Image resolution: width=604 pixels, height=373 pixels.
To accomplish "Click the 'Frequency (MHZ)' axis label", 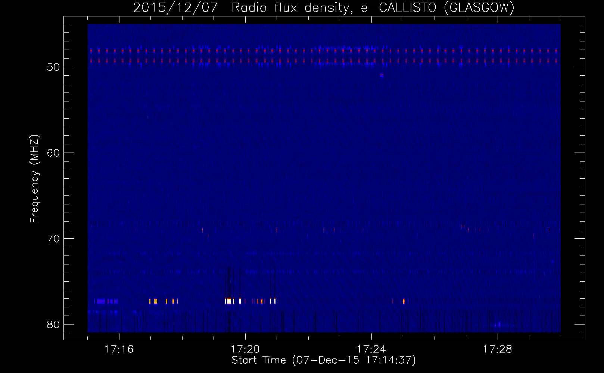I will (34, 179).
